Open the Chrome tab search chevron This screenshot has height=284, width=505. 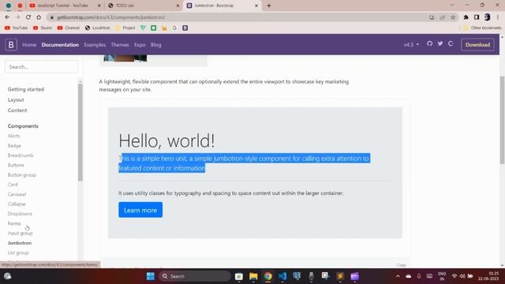[x=452, y=6]
